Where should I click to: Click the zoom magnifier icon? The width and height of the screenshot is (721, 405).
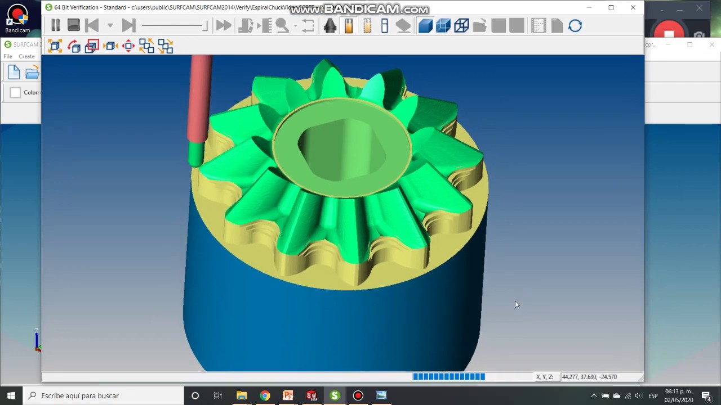point(282,25)
